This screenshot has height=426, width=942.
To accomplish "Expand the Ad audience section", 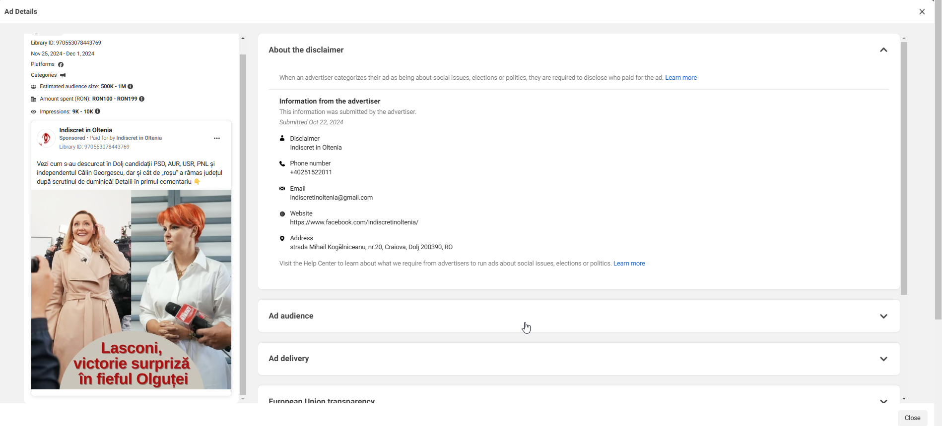I will (x=883, y=316).
